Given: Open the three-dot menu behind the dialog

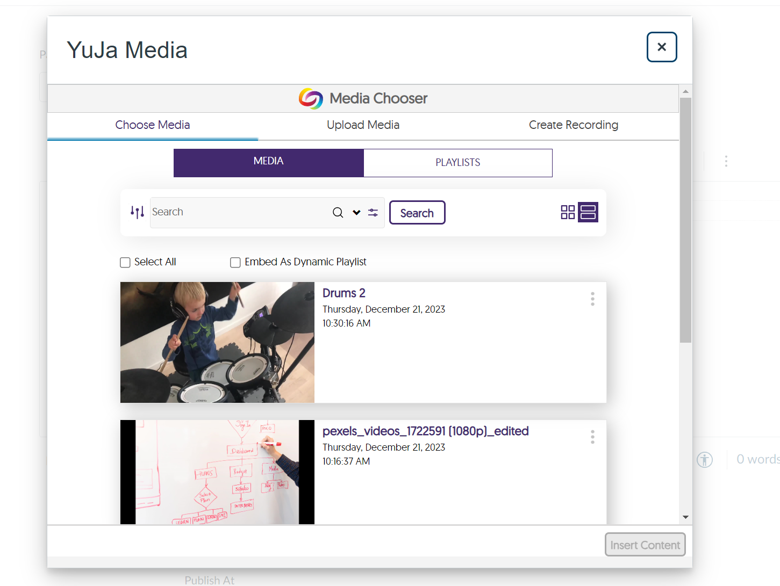Looking at the screenshot, I should pyautogui.click(x=726, y=161).
